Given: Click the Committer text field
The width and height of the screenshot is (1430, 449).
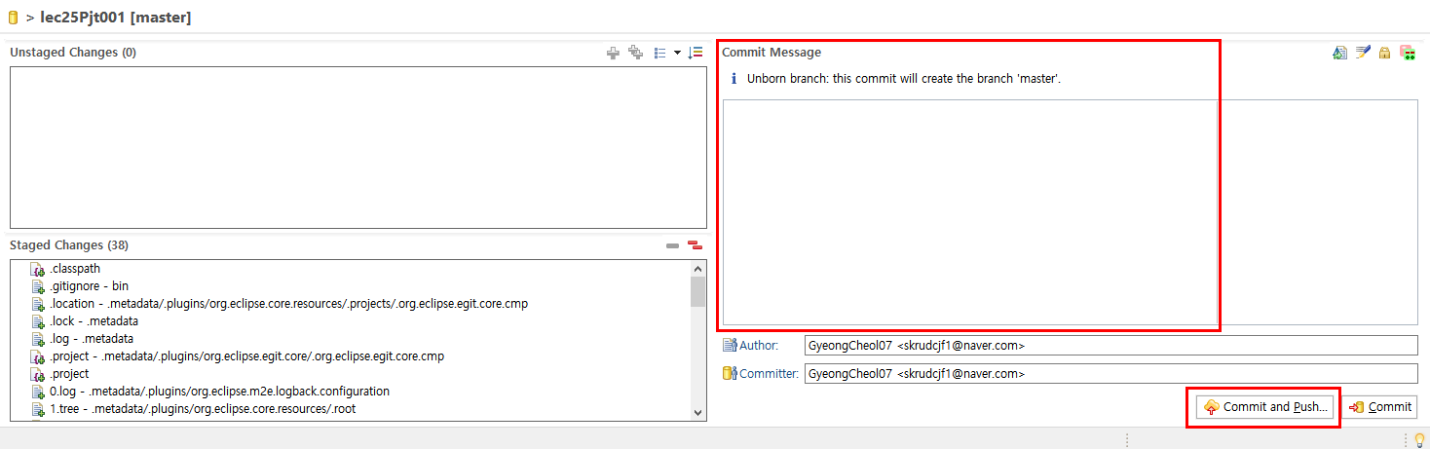Looking at the screenshot, I should (1110, 374).
